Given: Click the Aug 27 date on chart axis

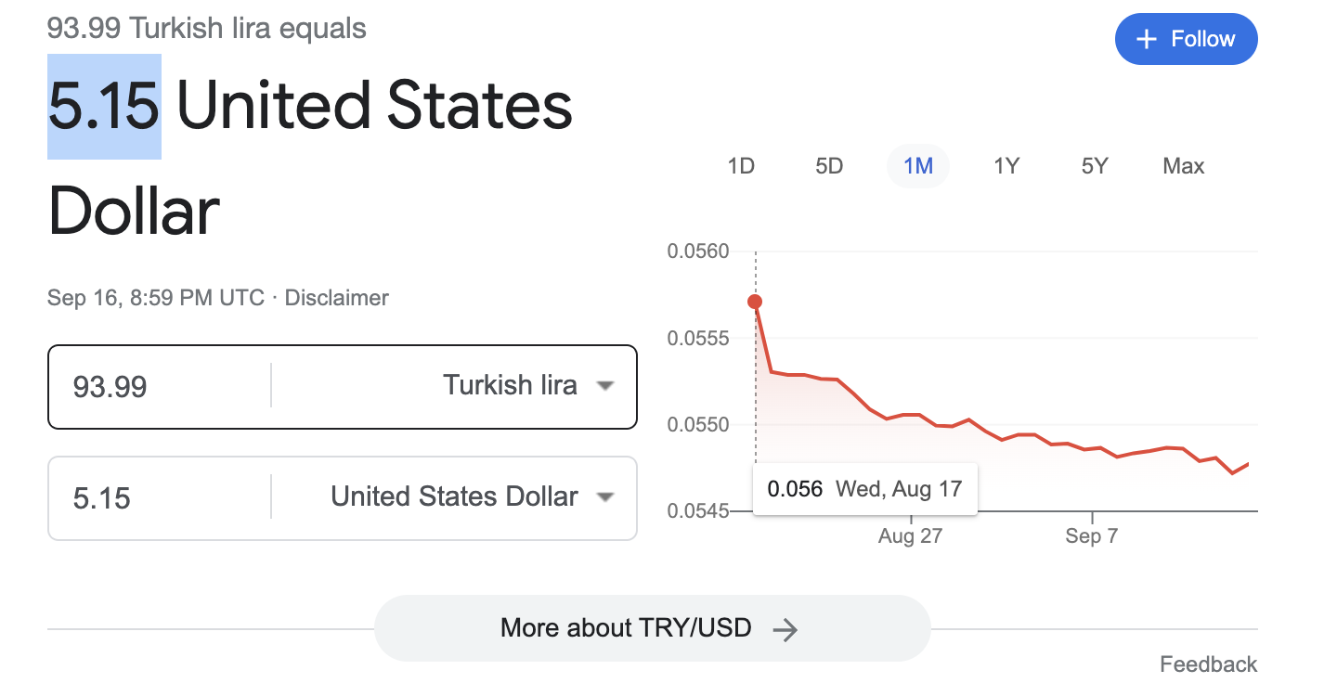Looking at the screenshot, I should click(910, 536).
